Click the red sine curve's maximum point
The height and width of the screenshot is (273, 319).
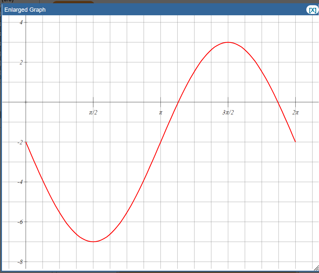[227, 43]
